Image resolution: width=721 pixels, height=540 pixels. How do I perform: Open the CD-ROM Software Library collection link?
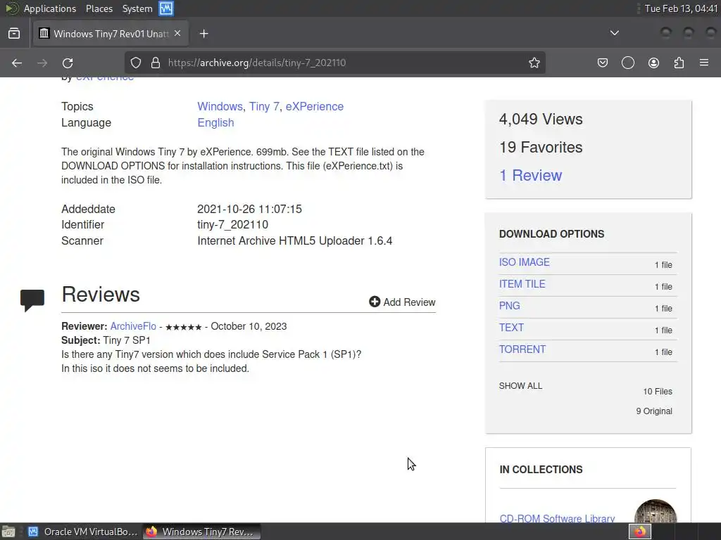[x=557, y=518]
